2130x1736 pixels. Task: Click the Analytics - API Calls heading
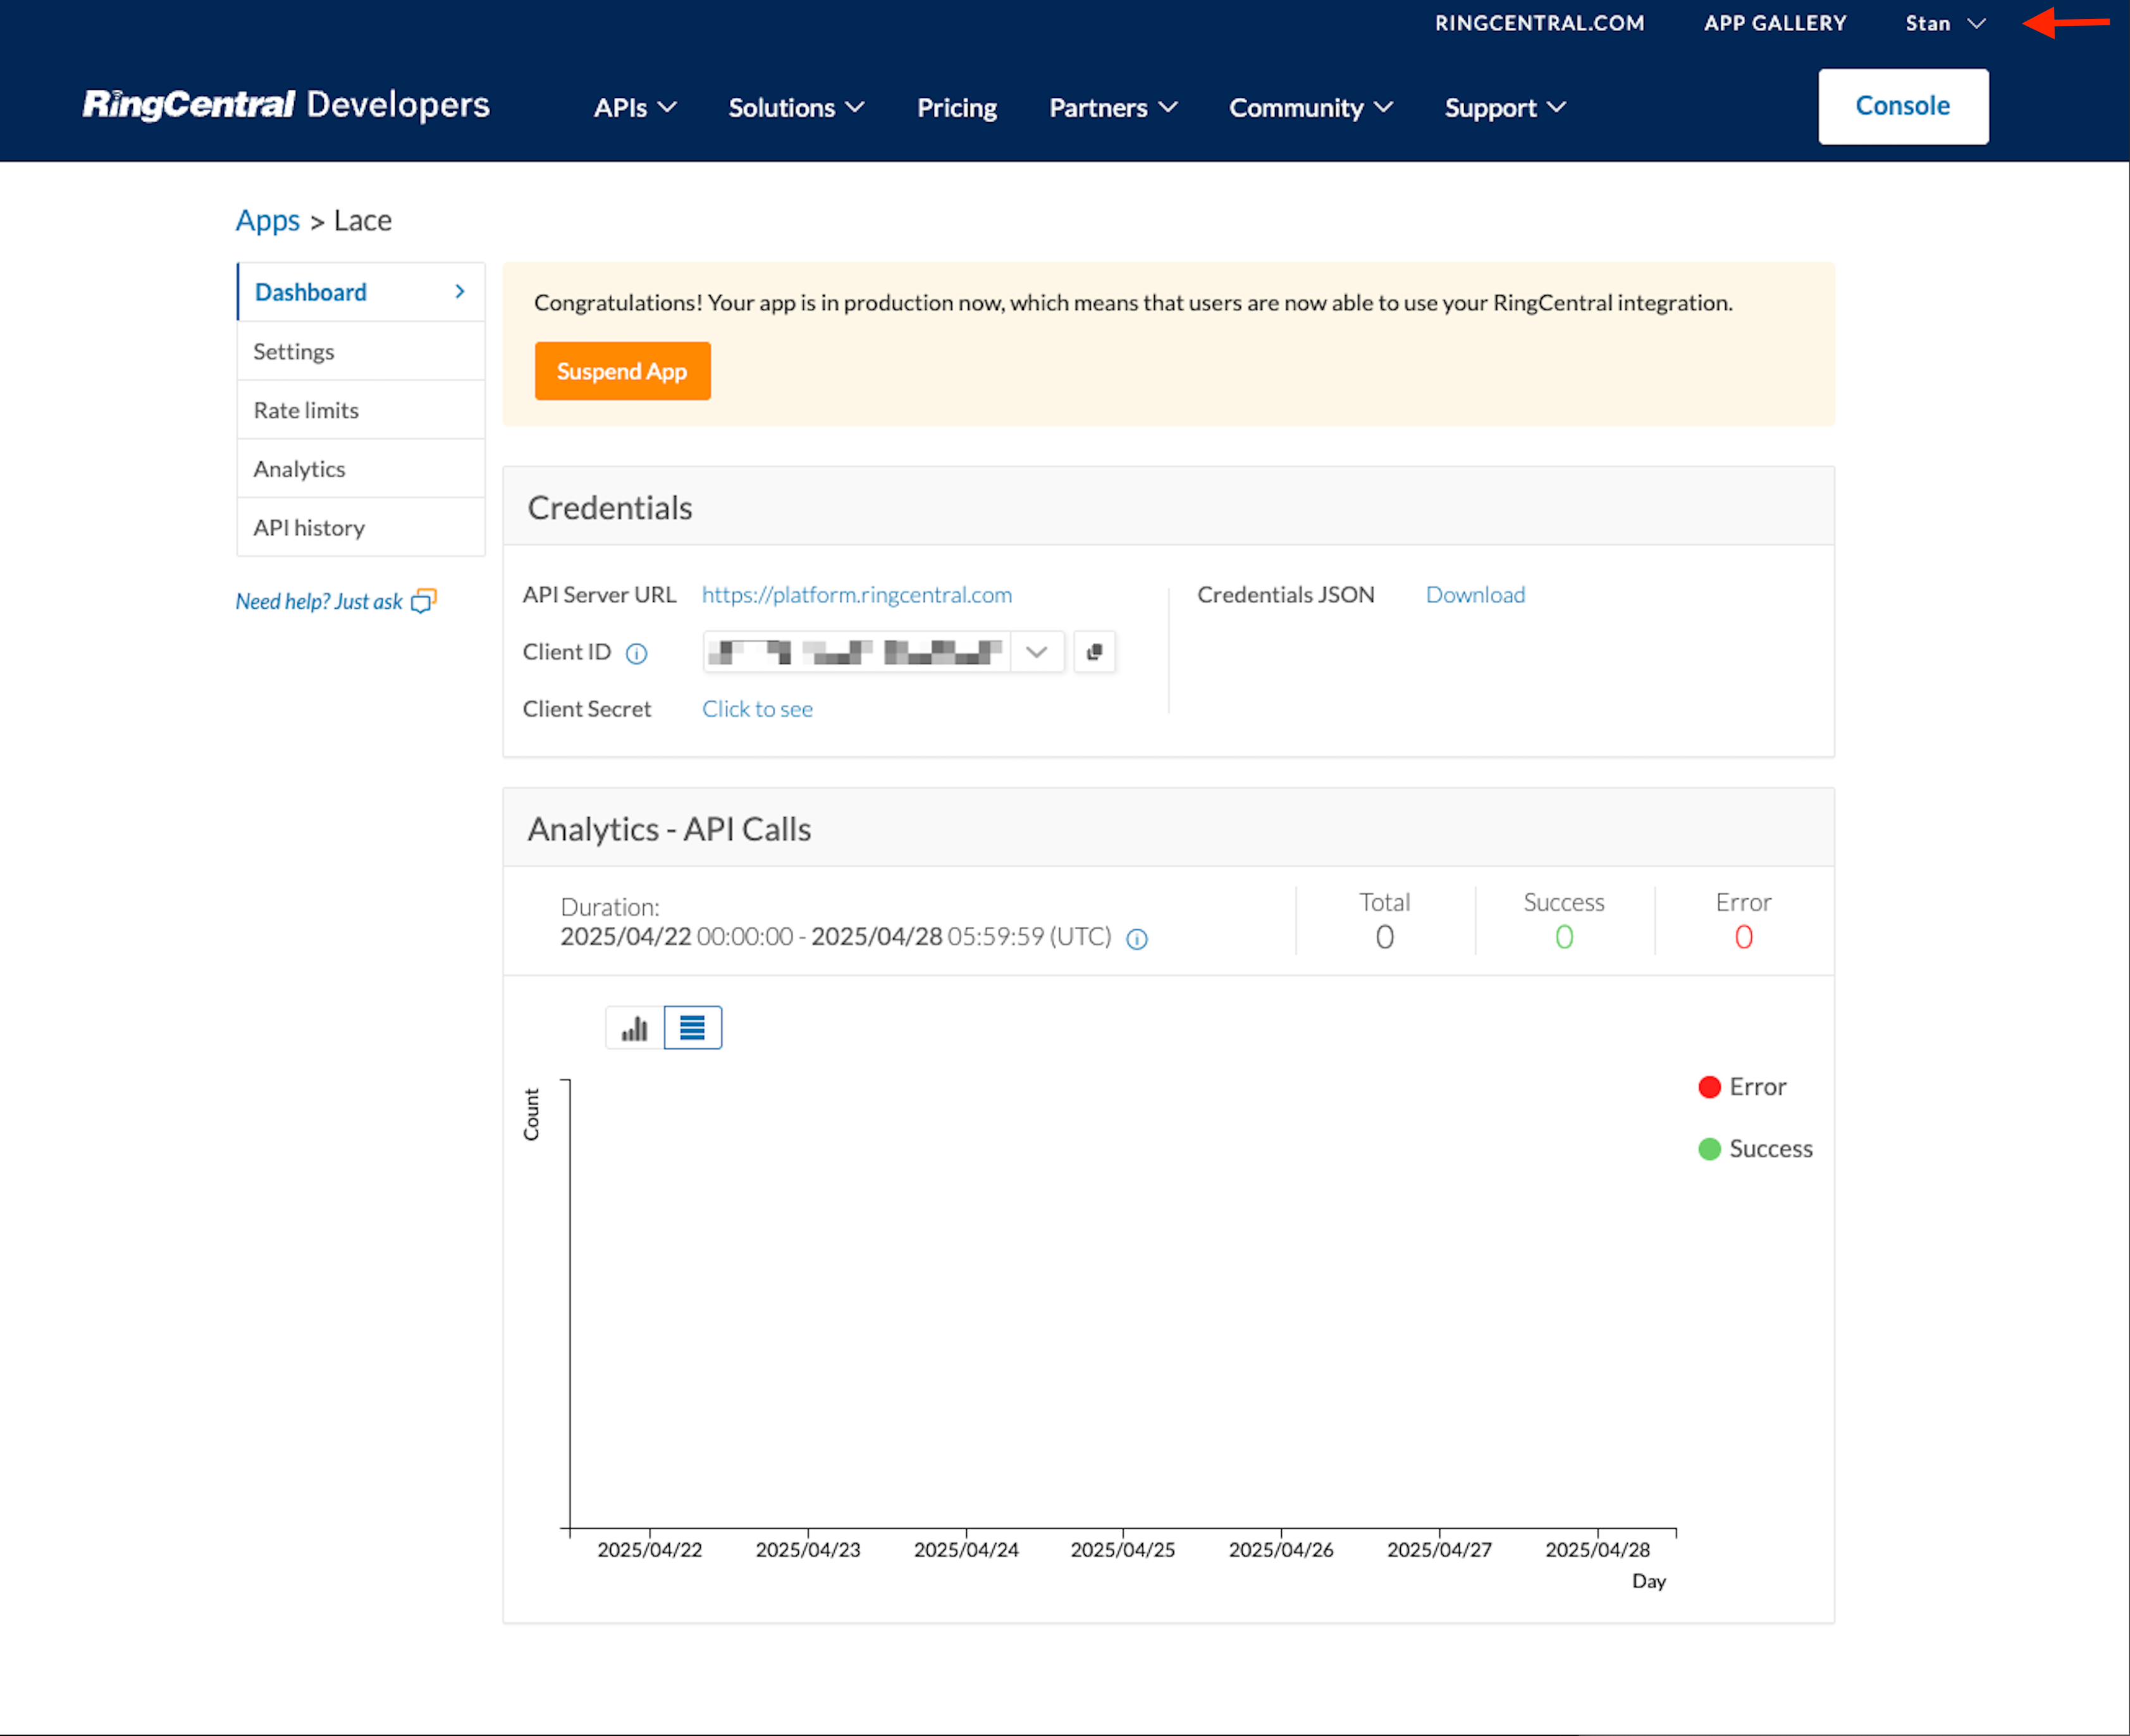(x=669, y=829)
